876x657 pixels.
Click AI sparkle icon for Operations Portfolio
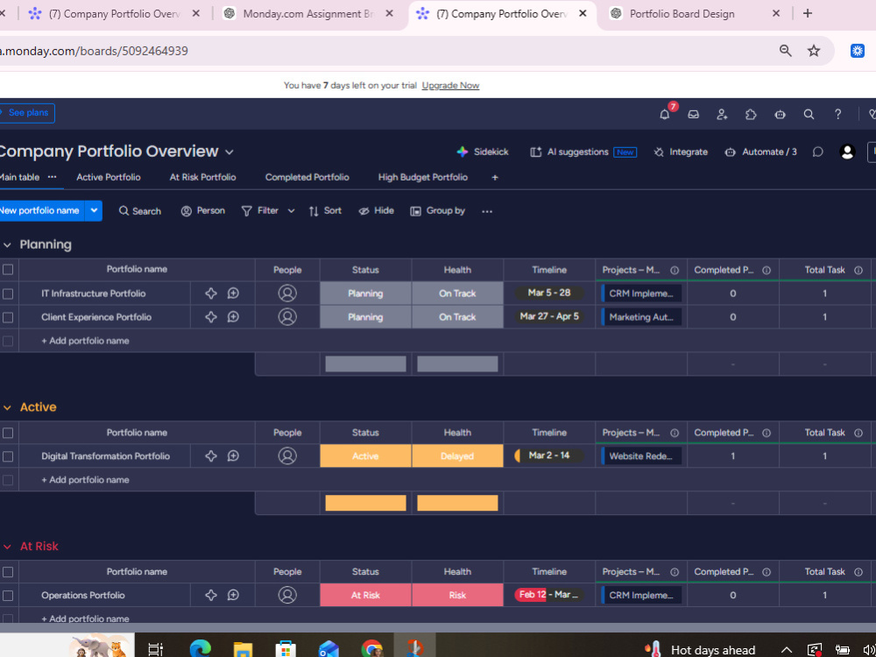pos(210,595)
